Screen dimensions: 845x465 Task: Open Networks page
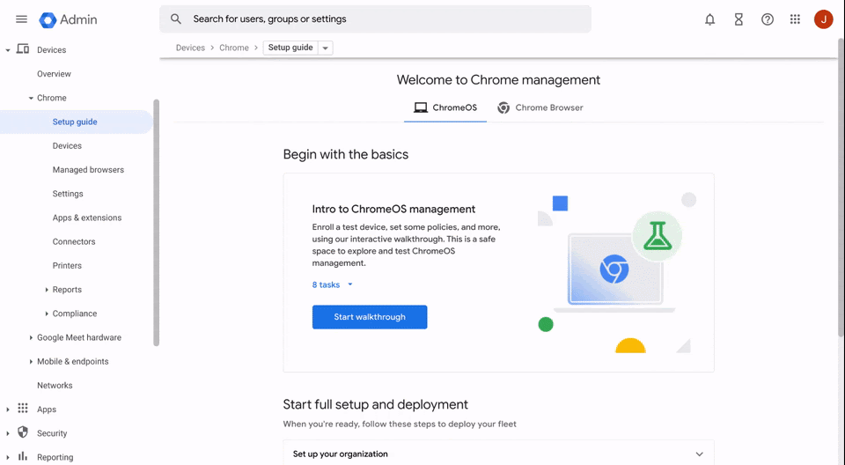pos(55,385)
